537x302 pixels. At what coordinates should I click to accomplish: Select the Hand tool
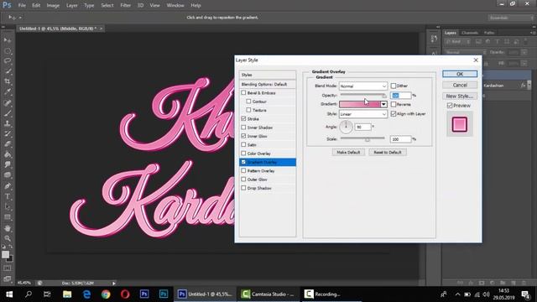coord(8,228)
